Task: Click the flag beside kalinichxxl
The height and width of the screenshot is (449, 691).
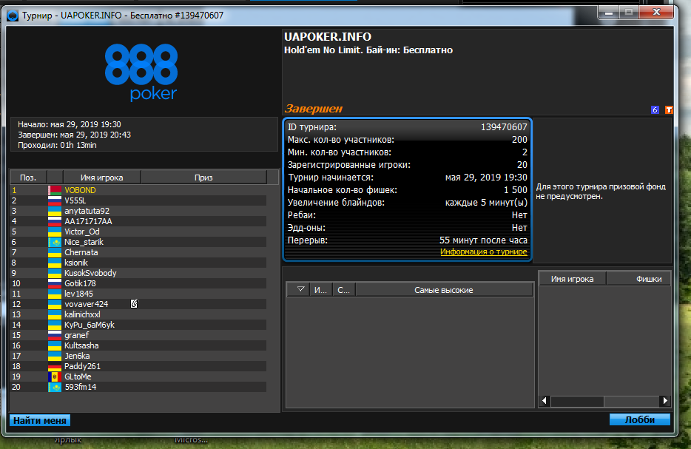Action: 55,314
